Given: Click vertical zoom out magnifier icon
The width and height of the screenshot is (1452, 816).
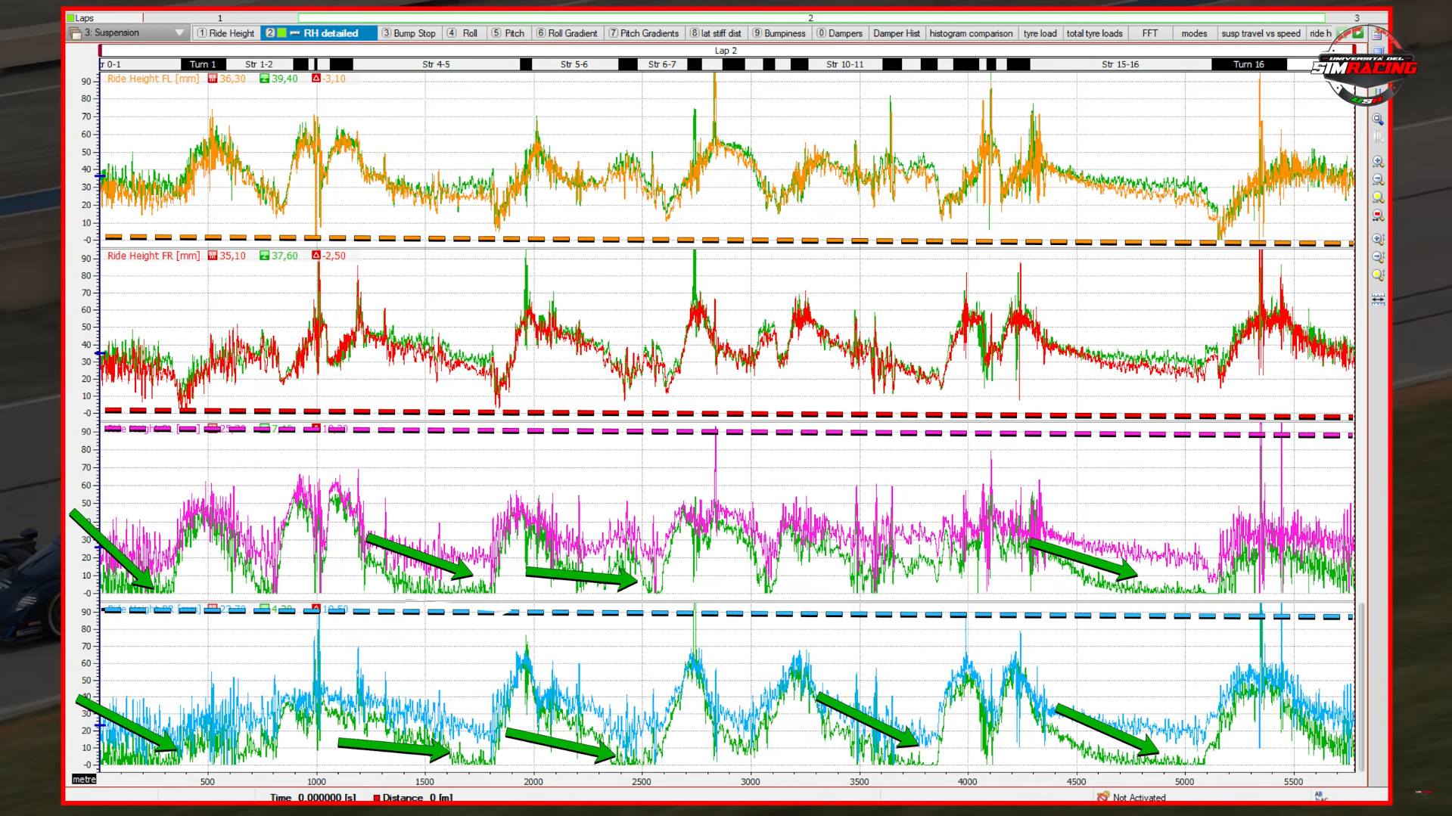Looking at the screenshot, I should [1378, 257].
